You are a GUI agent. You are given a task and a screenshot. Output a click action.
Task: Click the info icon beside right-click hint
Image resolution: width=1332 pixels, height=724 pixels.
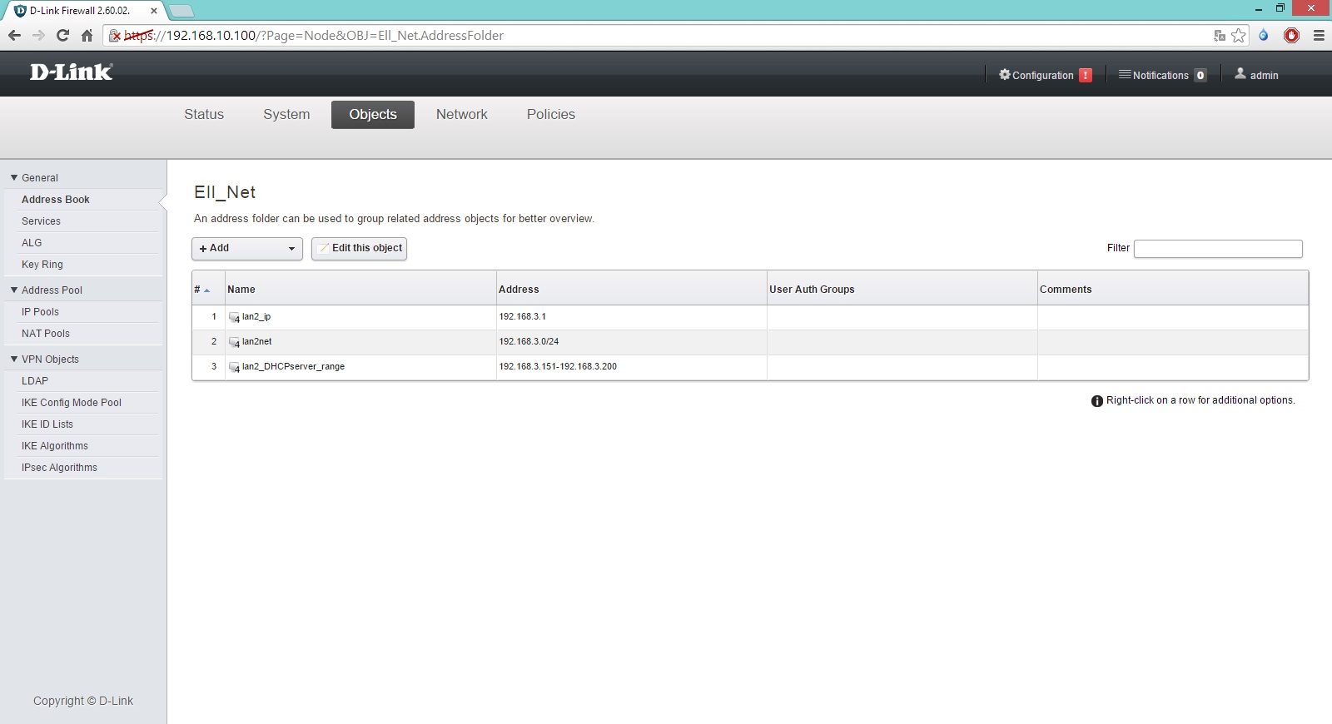[x=1097, y=401]
